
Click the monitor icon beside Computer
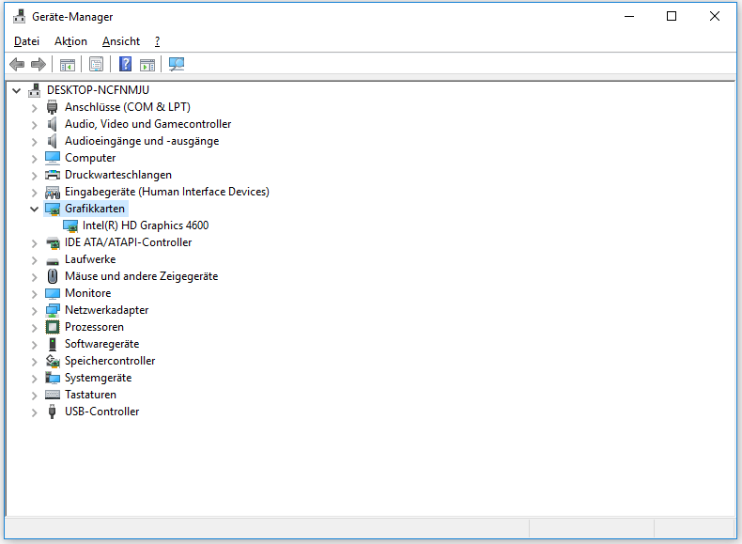[53, 158]
